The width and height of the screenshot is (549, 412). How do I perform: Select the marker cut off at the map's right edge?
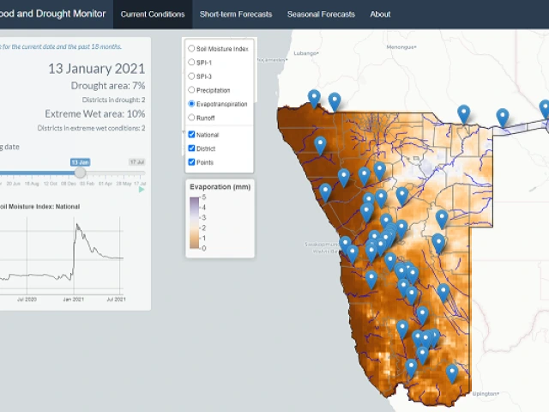[x=544, y=108]
